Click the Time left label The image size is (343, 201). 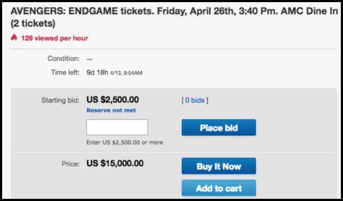pos(65,72)
